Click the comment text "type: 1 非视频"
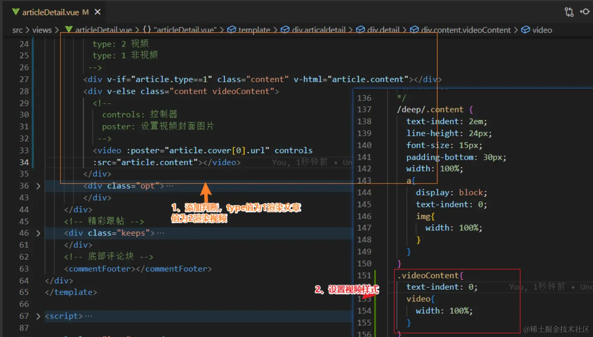Screen dimensions: 593x337 pyautogui.click(x=125, y=55)
